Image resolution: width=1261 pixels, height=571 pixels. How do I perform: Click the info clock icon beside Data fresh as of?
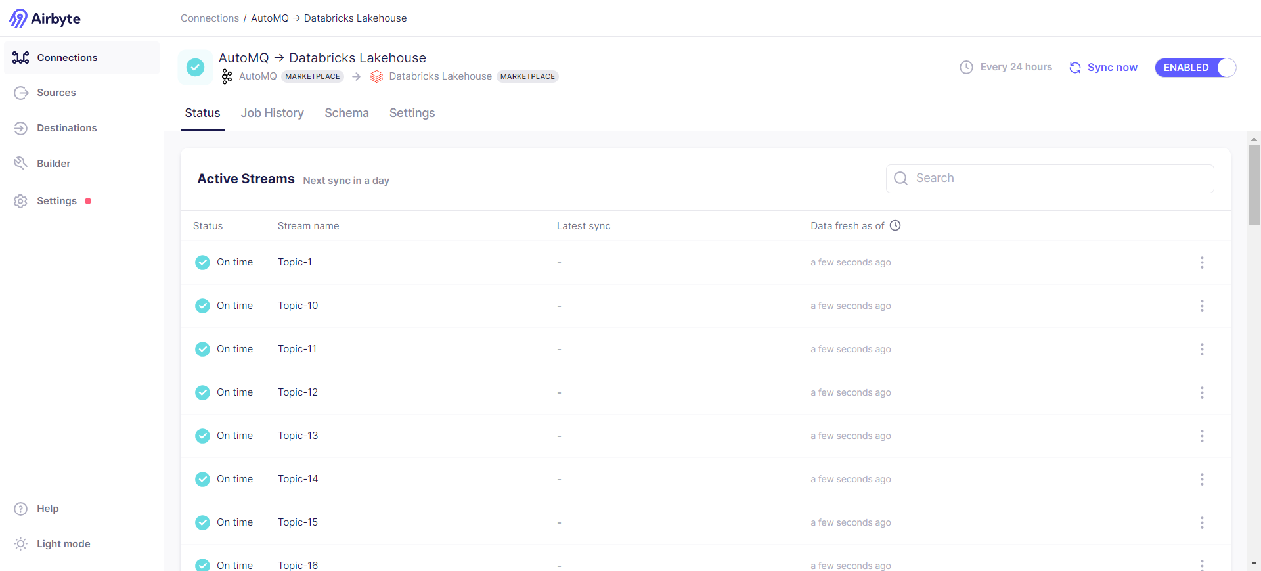pos(895,225)
